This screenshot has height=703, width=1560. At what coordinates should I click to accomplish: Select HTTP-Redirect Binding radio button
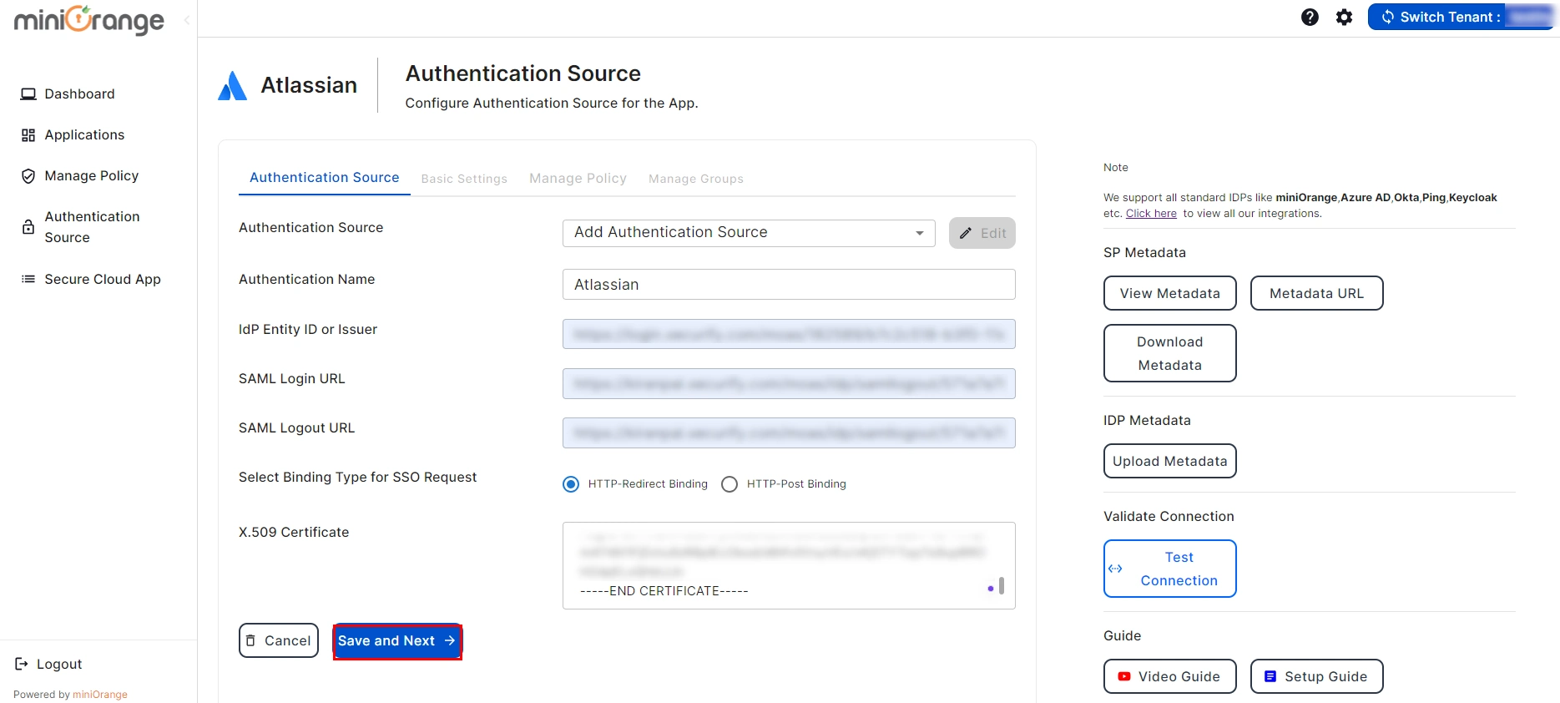click(x=571, y=484)
